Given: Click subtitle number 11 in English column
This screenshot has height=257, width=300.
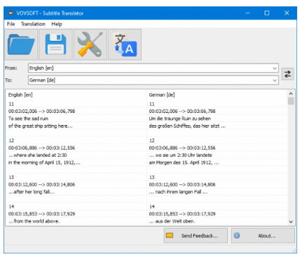Looking at the screenshot, I should pyautogui.click(x=11, y=104).
